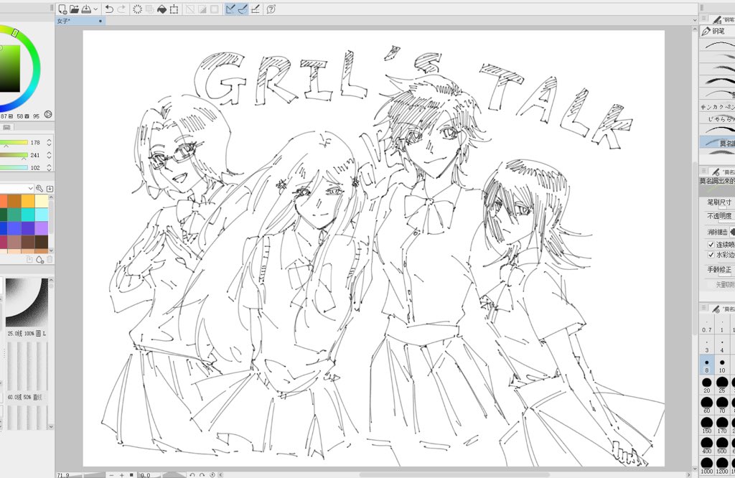Delete swatch with the trash icon
Image resolution: width=735 pixels, height=478 pixels.
click(50, 259)
